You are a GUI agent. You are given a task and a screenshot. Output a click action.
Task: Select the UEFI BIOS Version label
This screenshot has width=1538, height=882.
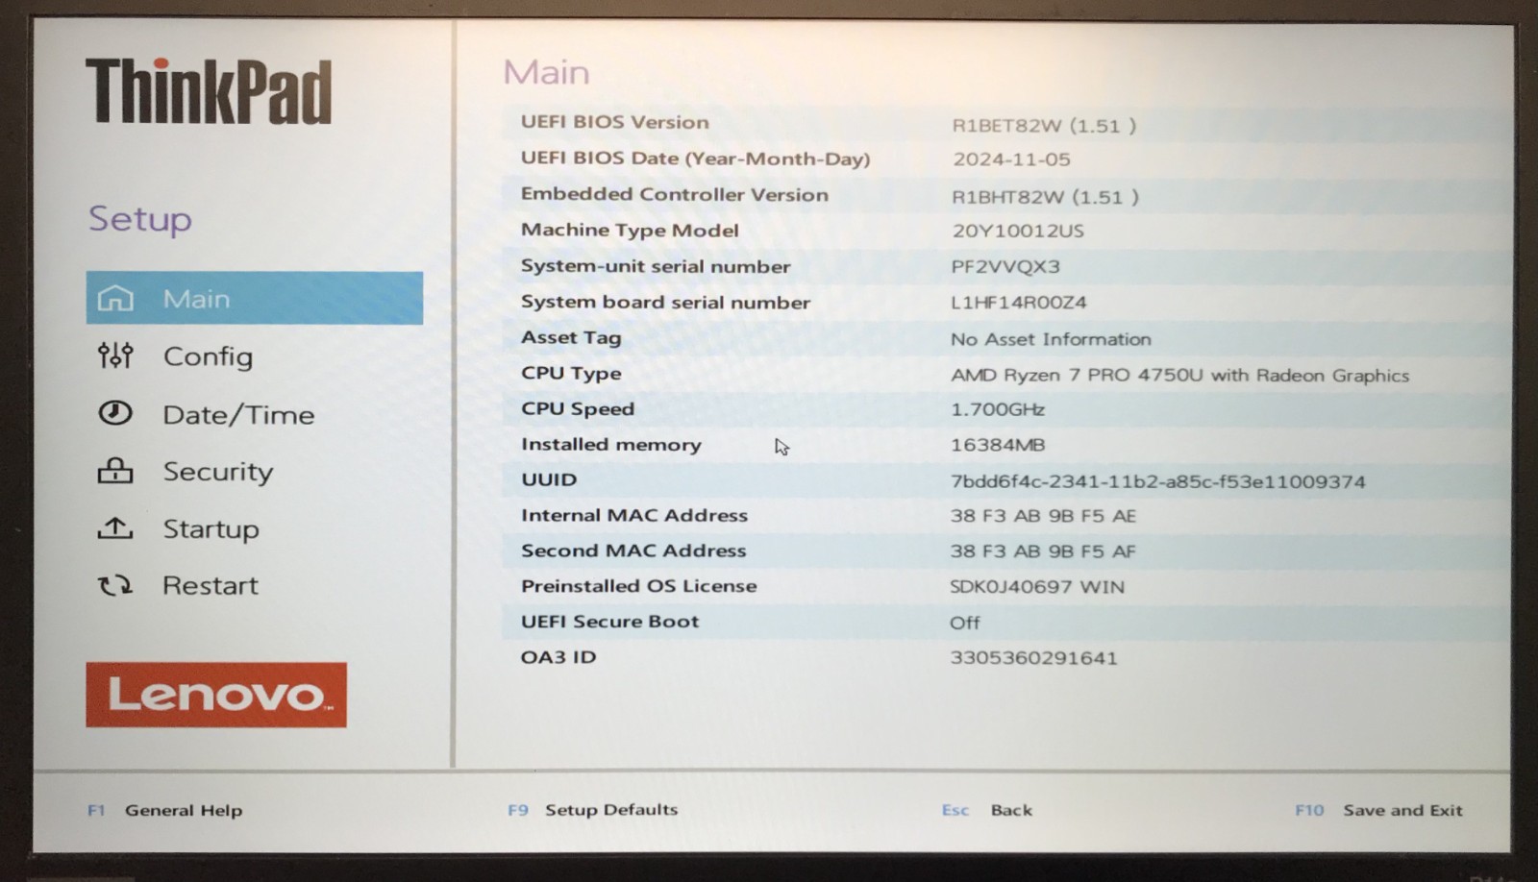pos(615,122)
